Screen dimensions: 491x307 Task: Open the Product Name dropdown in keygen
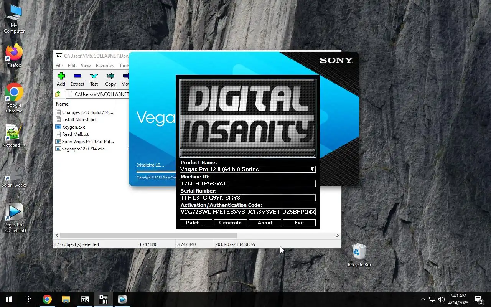248,169
